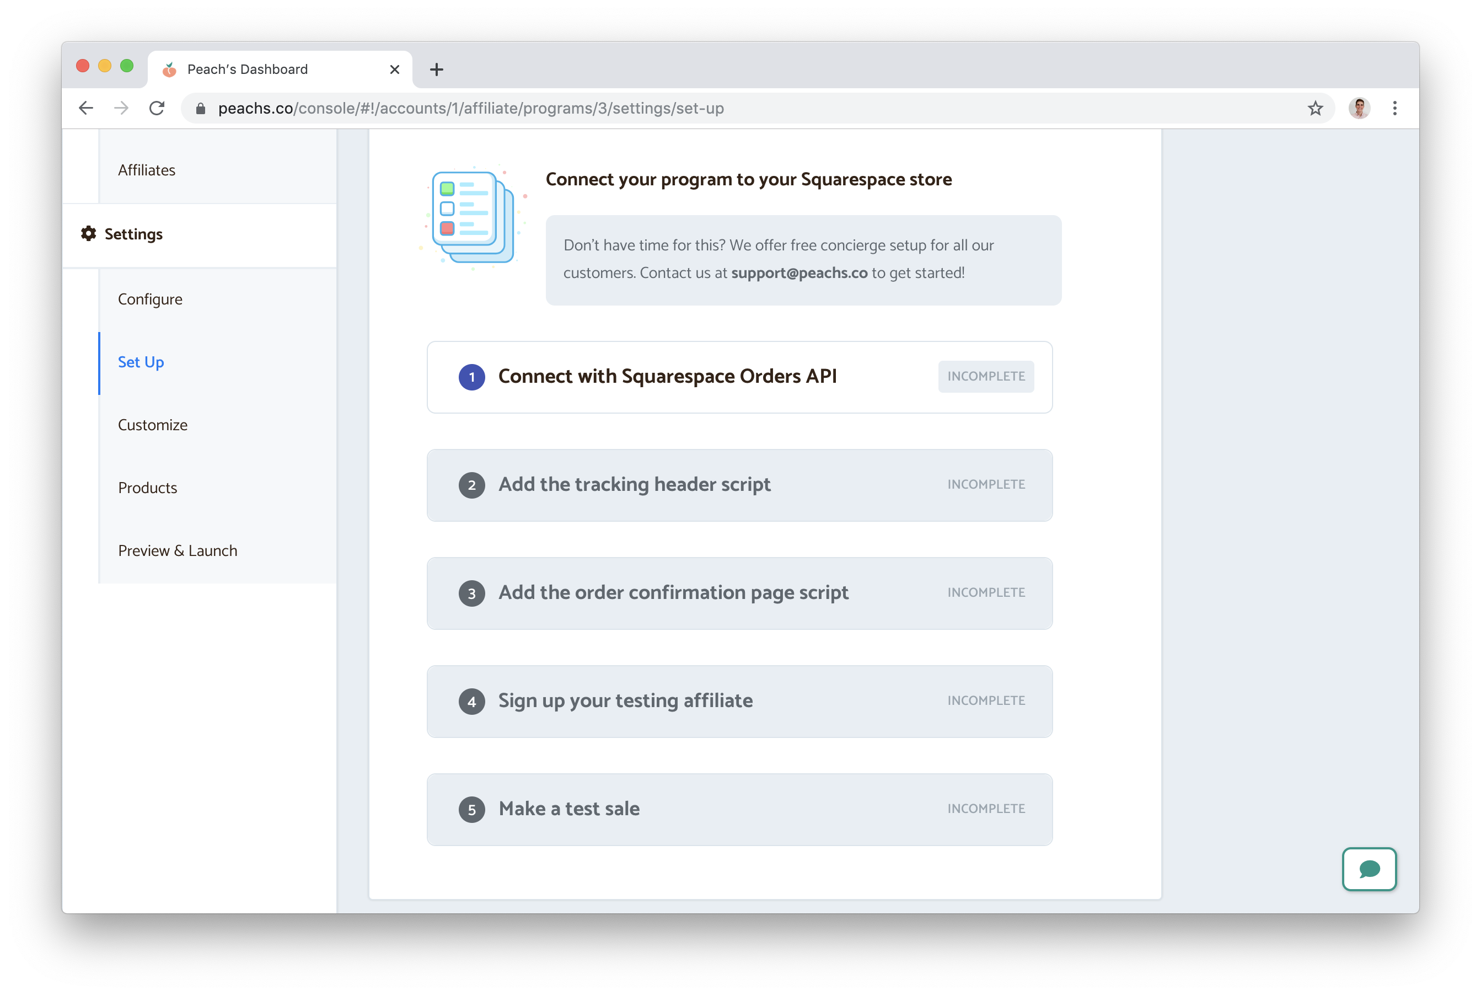Screen dimensions: 1481x995
Task: Go back to previous page
Action: pos(86,109)
